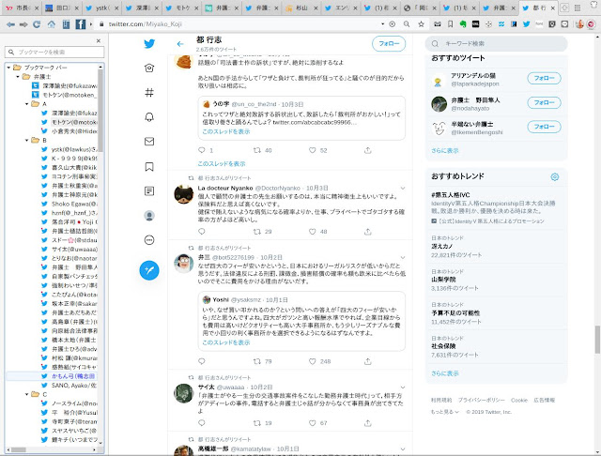The width and height of the screenshot is (601, 456).
Task: Follow 半端ない弁護士 account
Action: point(545,127)
